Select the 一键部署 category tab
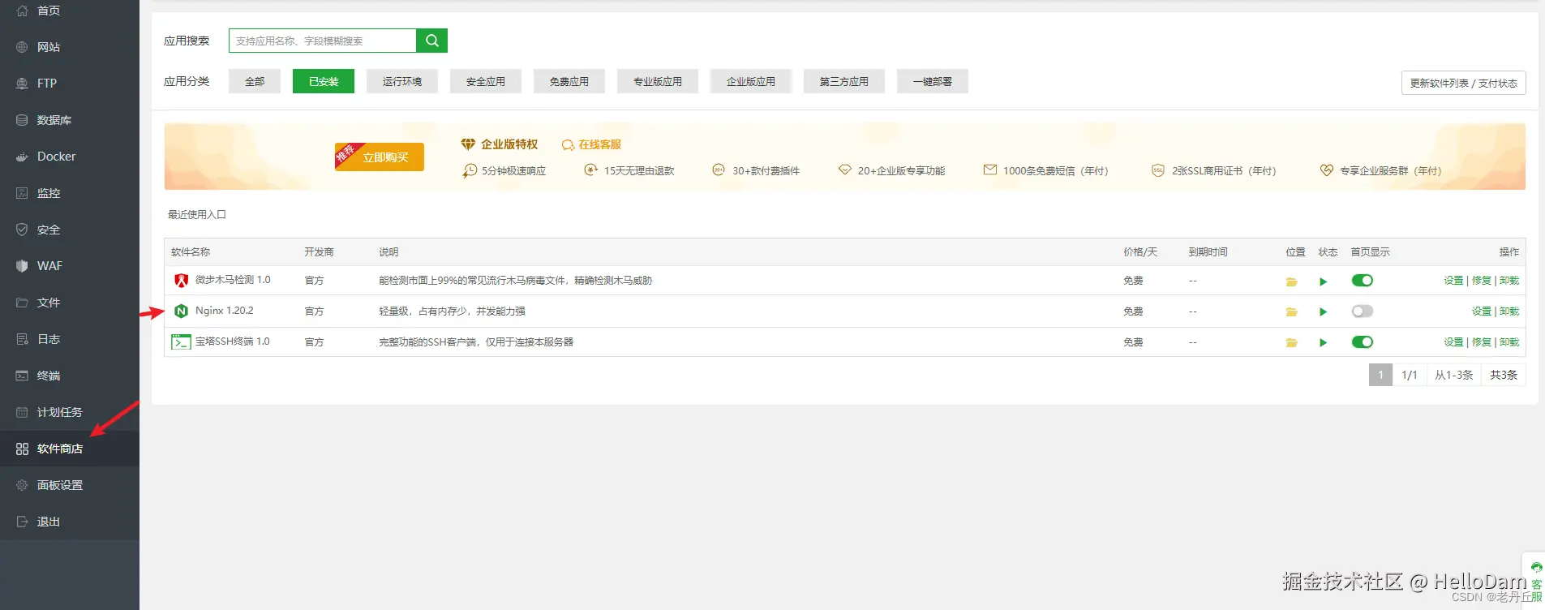This screenshot has width=1545, height=610. [933, 81]
